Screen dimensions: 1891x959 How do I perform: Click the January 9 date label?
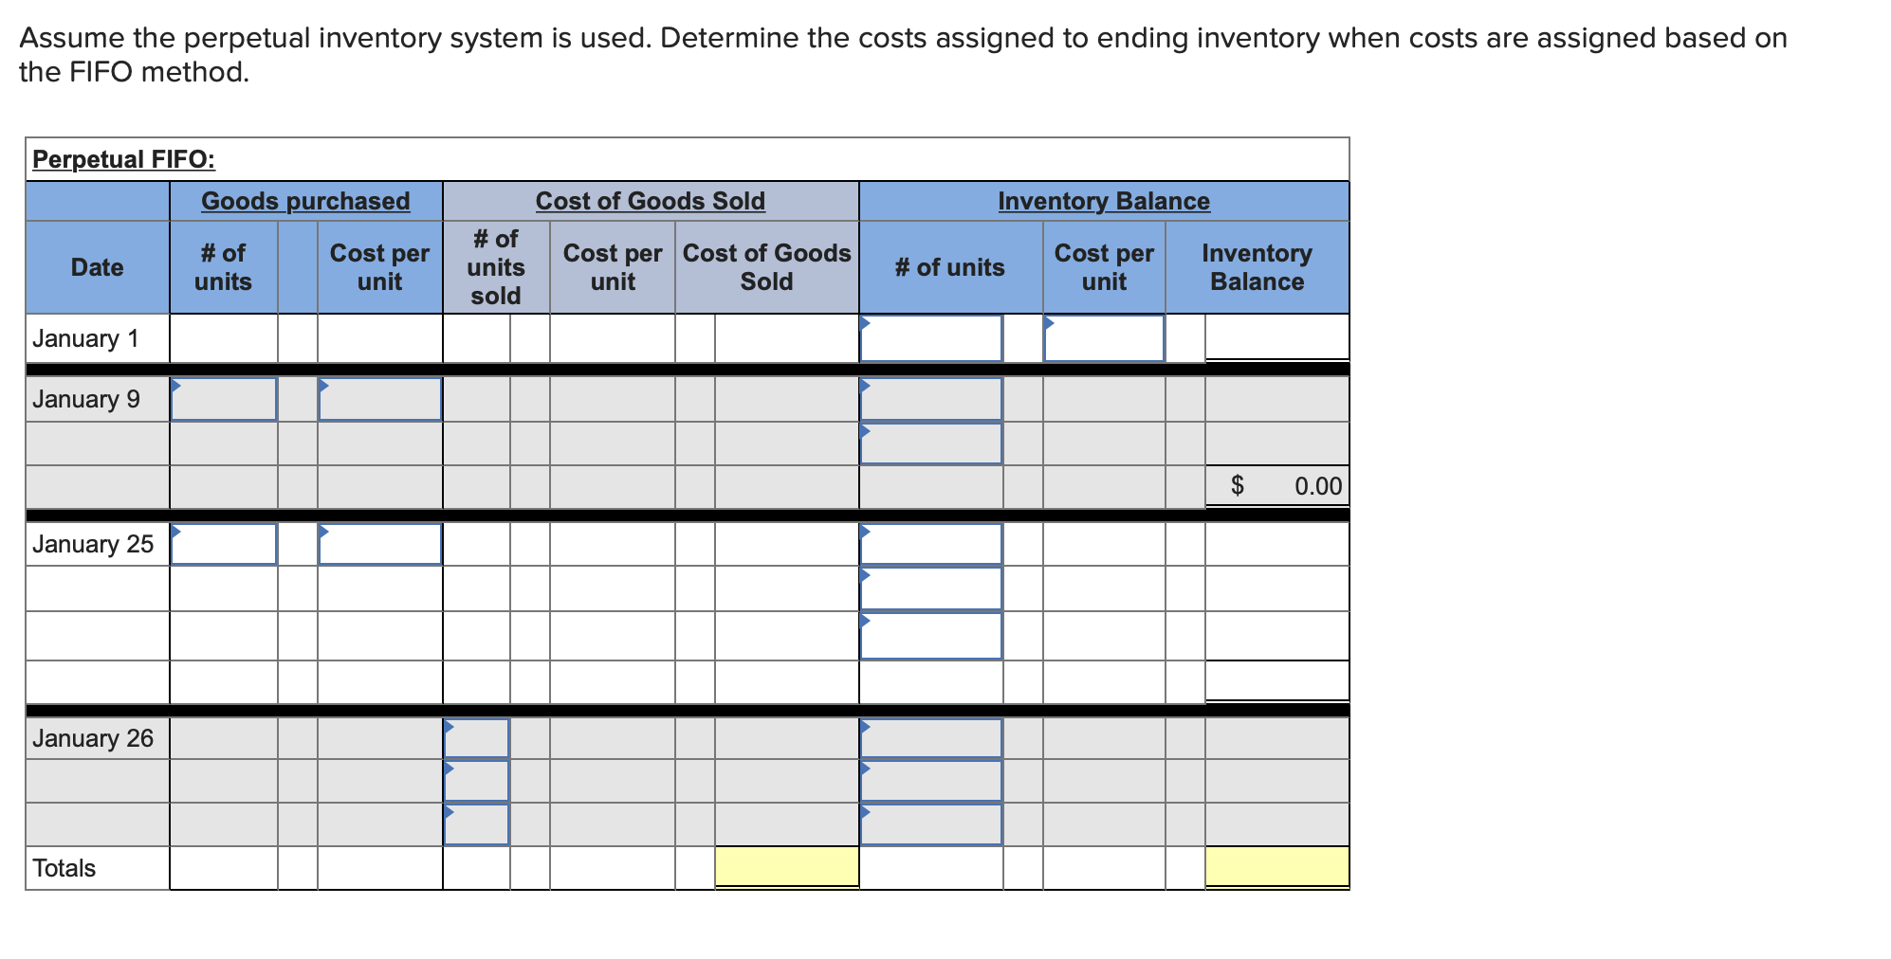[x=85, y=399]
